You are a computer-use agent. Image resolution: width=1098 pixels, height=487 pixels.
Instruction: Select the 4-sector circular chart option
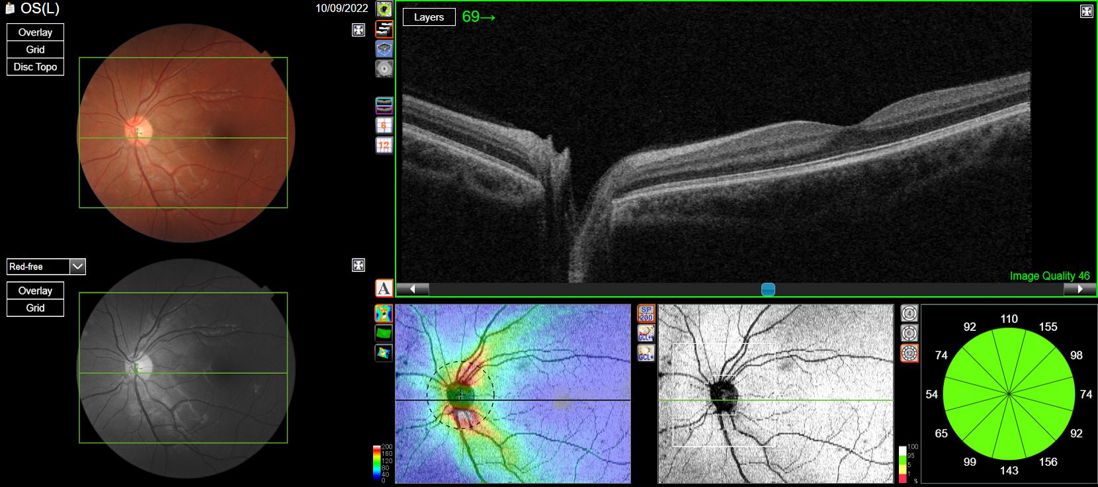909,314
